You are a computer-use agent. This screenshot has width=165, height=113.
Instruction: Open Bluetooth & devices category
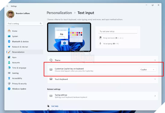click(x=25, y=41)
